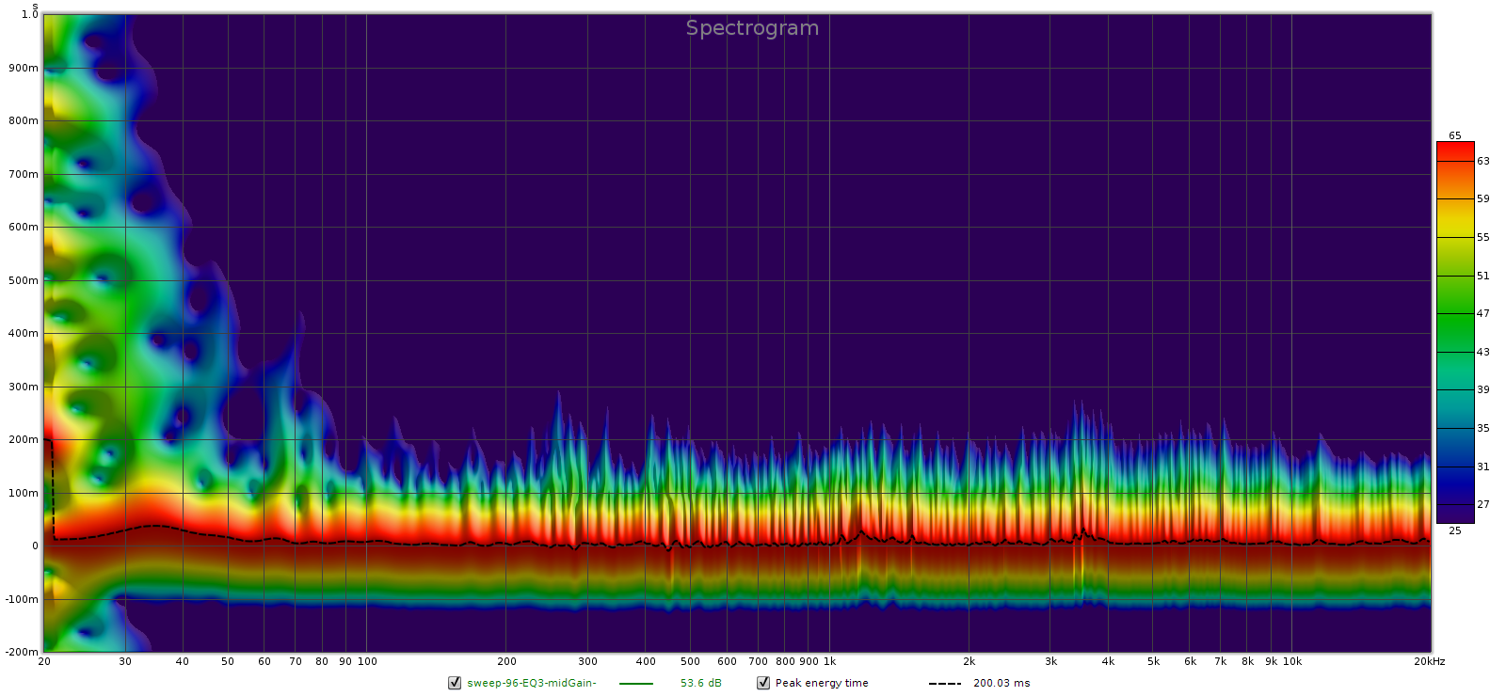This screenshot has height=696, width=1506.
Task: Click the "-100m" negative time axis label
Action: (x=22, y=599)
